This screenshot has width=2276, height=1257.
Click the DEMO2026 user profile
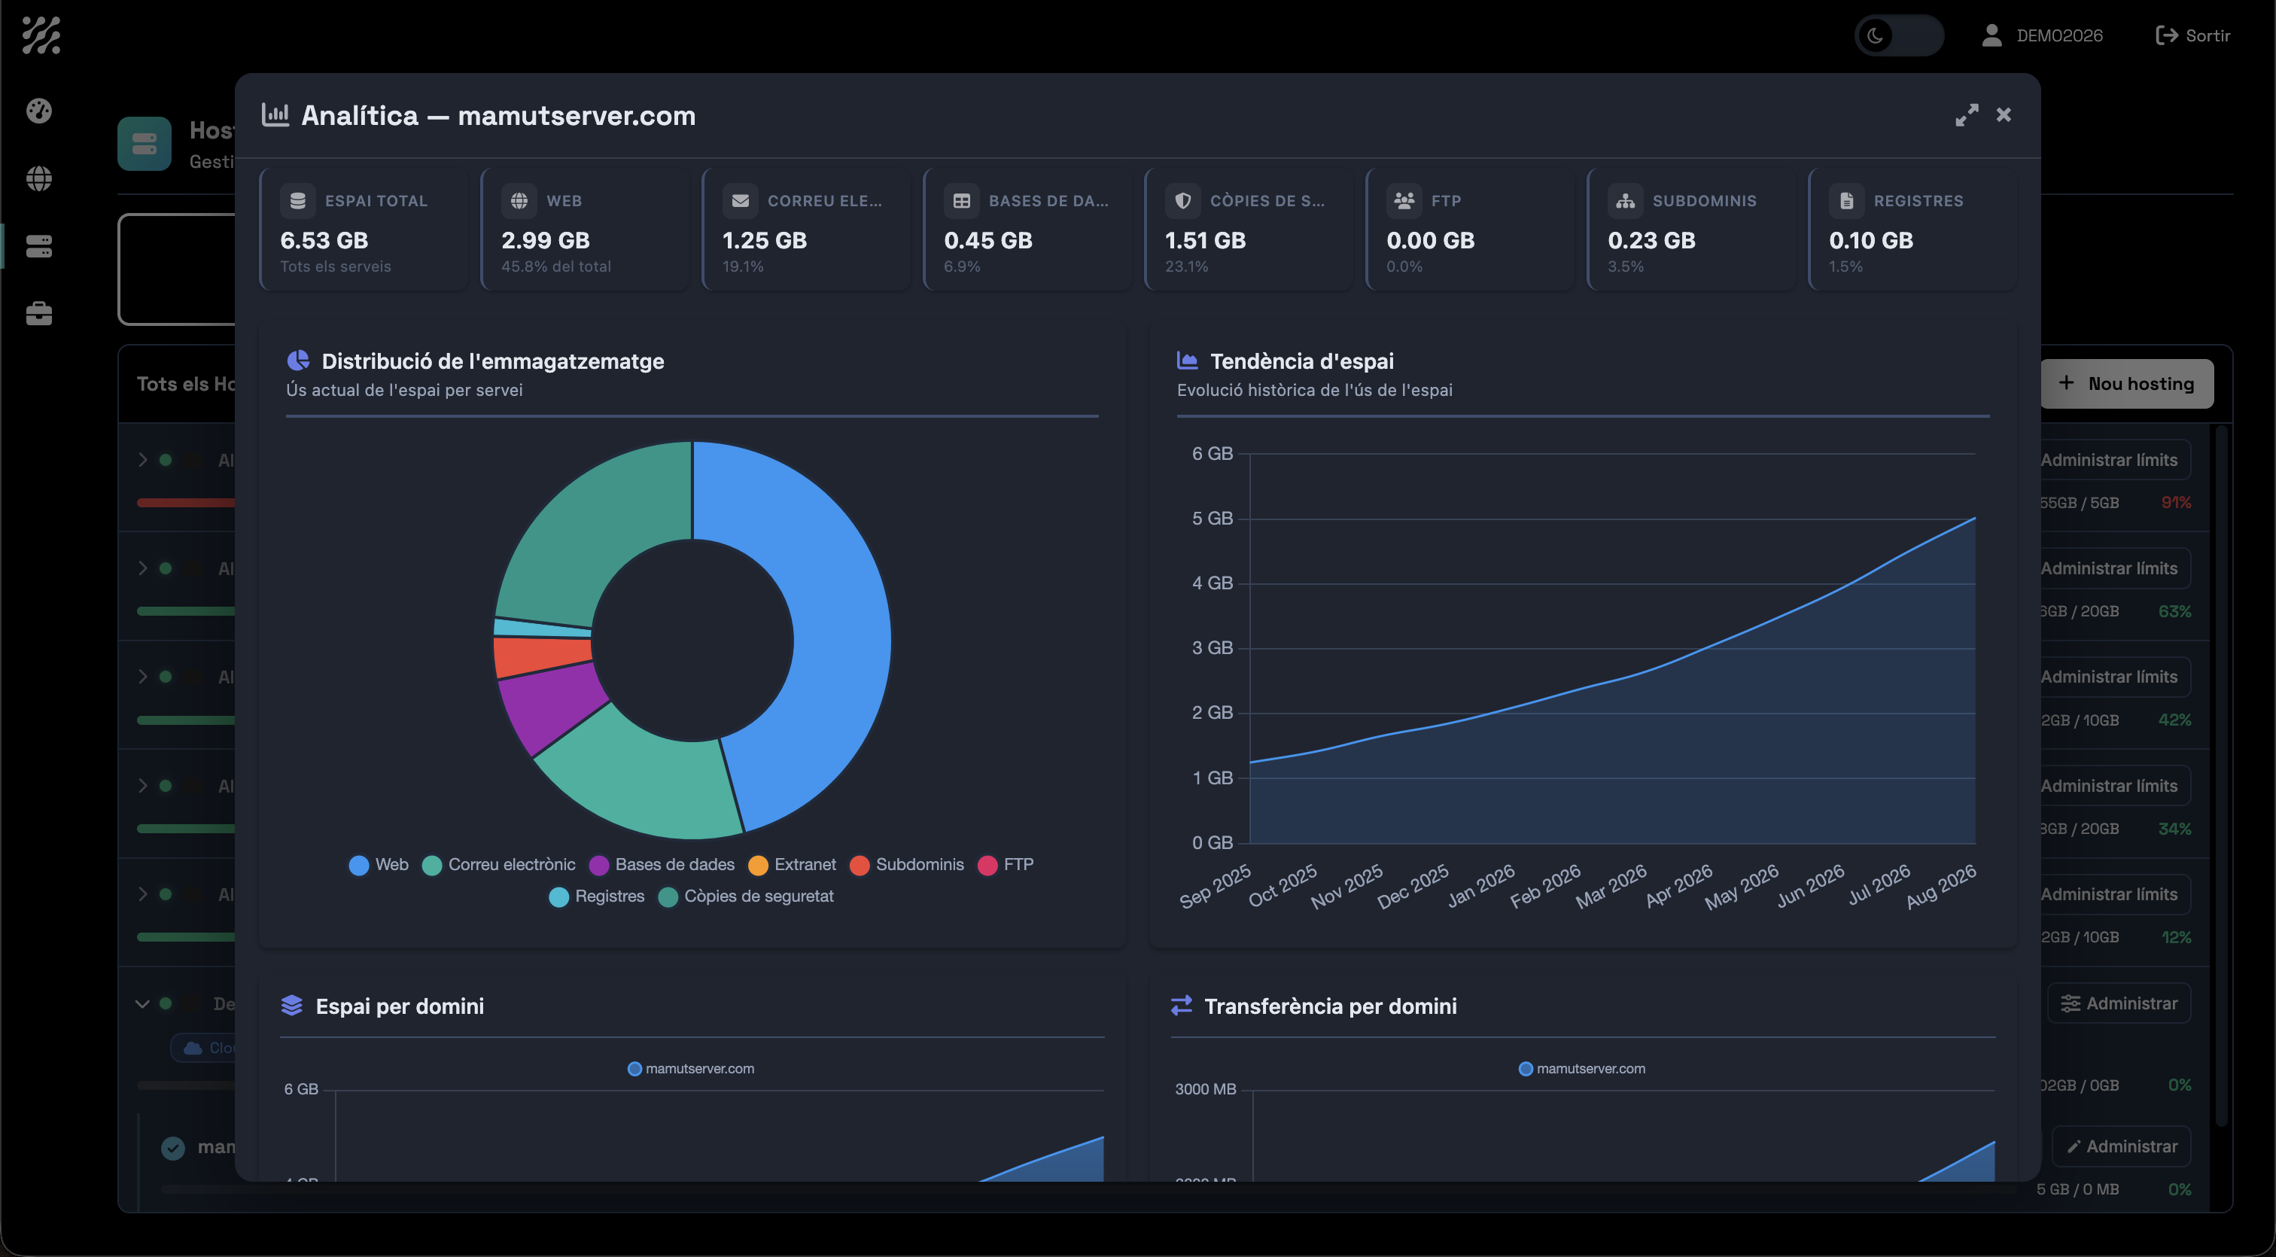coord(2042,35)
